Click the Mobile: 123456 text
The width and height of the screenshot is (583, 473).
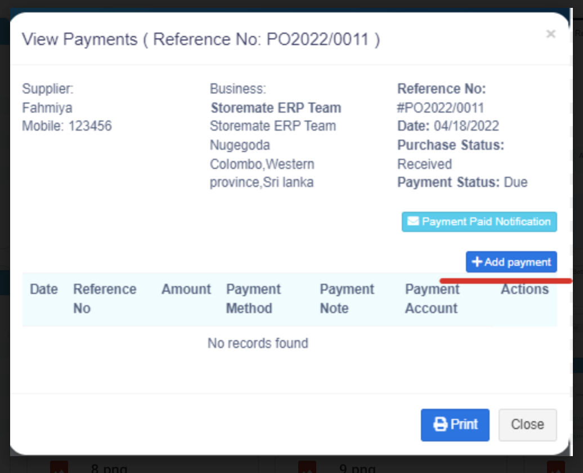67,126
